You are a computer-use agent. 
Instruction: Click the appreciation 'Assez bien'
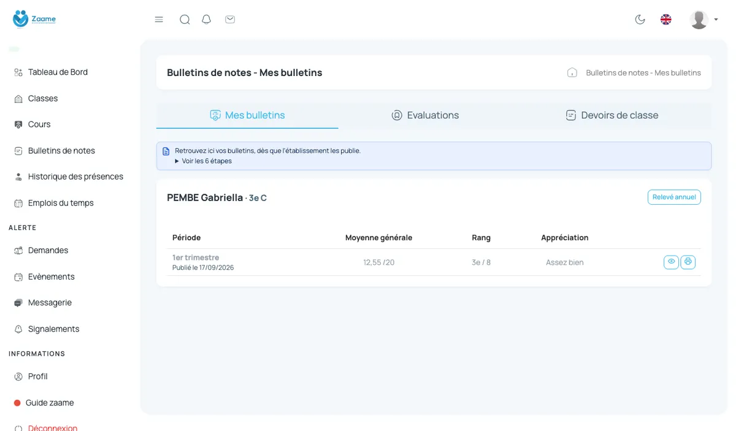point(565,262)
